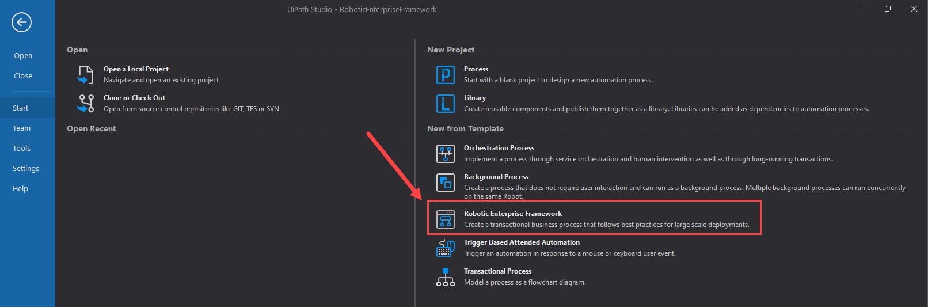This screenshot has width=928, height=307.
Task: Click the Background Process template icon
Action: pyautogui.click(x=446, y=183)
